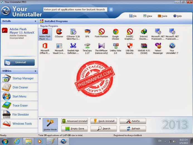Viewport: 193px width, 145px height.
Task: Select Adobe Flash Player 11 program icon
Action: (x=45, y=34)
